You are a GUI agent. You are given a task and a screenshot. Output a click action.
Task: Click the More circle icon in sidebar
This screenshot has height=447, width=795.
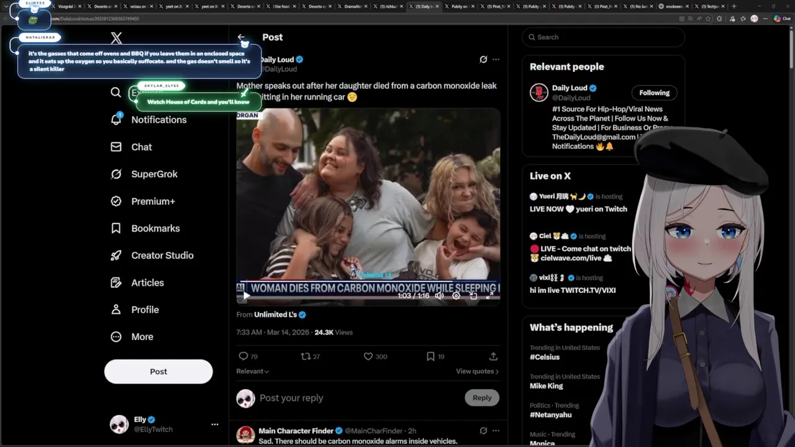pos(116,336)
